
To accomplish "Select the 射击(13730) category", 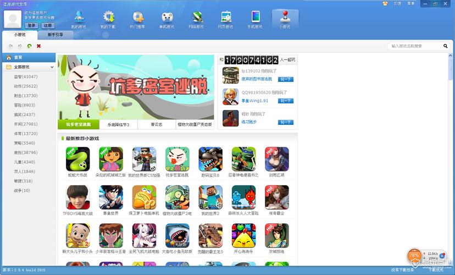I will [25, 96].
